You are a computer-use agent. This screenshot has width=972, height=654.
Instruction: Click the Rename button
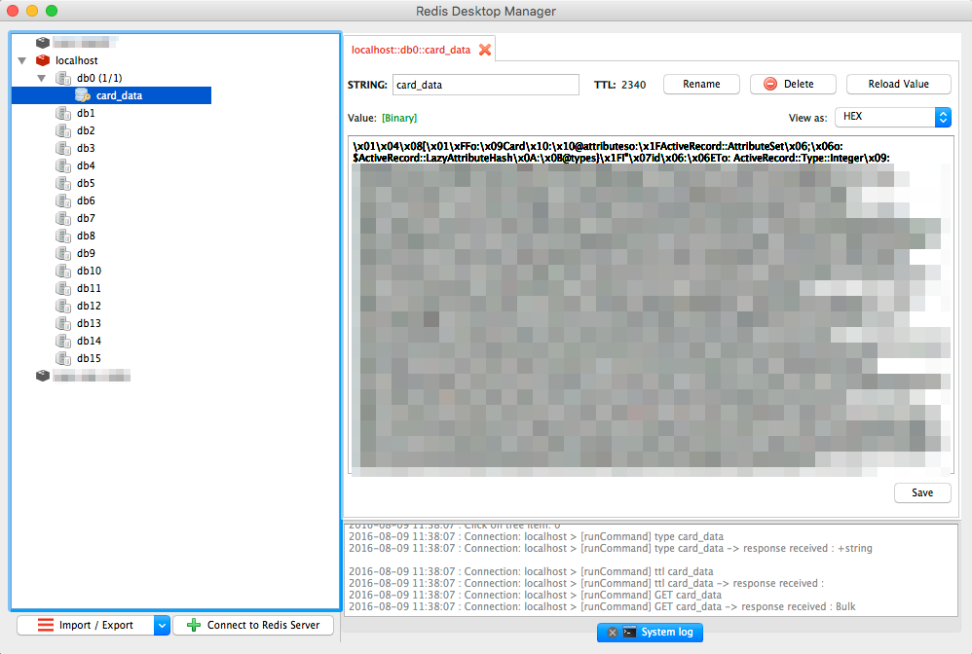[701, 85]
